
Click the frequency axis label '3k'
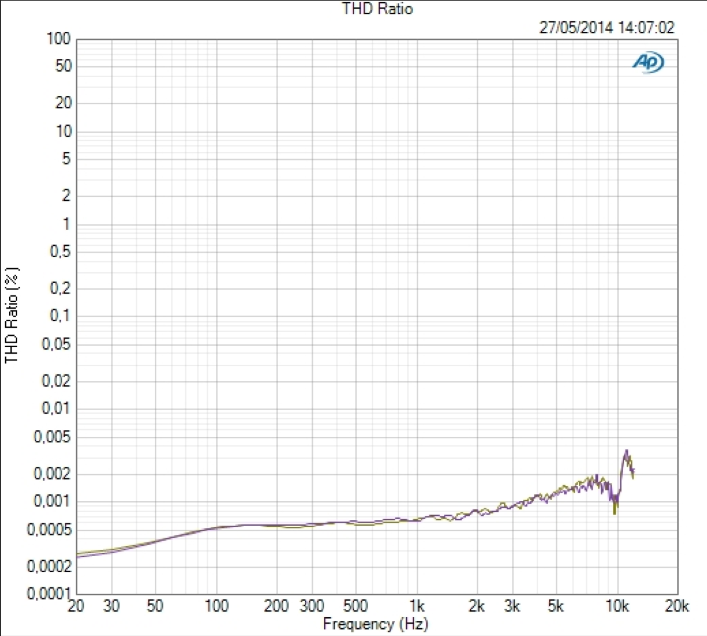coord(512,606)
